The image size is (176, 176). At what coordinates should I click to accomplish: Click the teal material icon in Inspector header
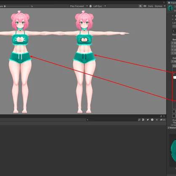(x=171, y=8)
